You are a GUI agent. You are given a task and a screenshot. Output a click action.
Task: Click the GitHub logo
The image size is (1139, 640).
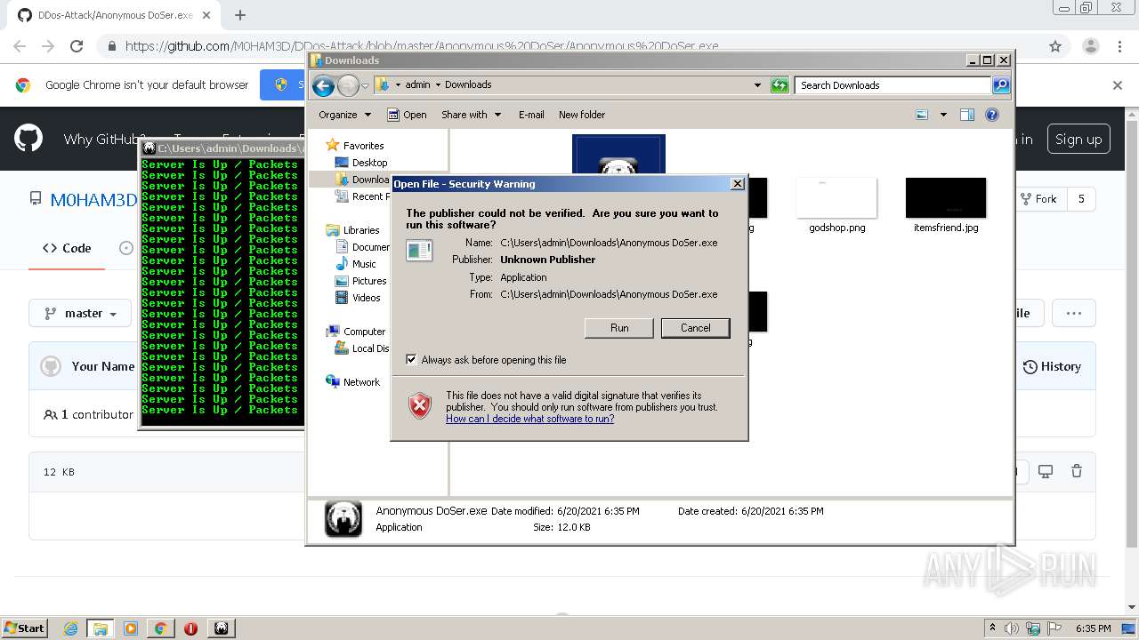pos(28,139)
